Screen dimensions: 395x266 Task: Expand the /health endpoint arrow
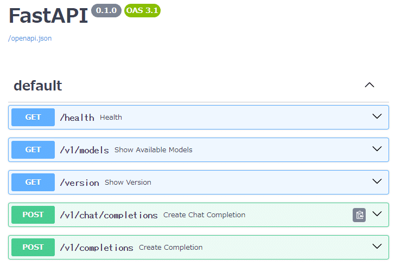pyautogui.click(x=377, y=116)
